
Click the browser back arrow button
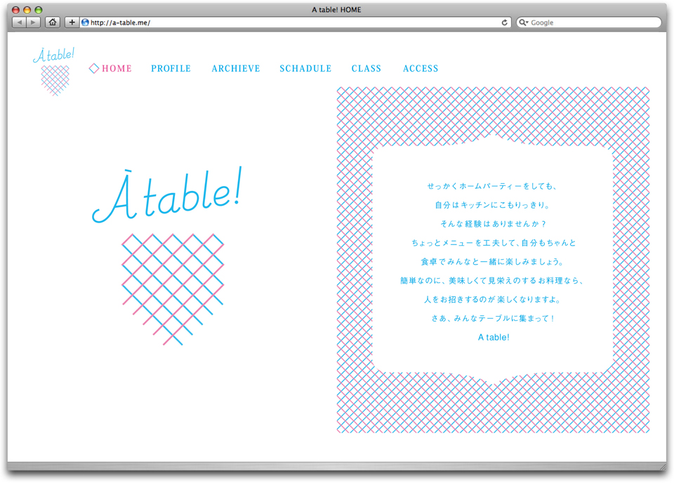[x=20, y=22]
